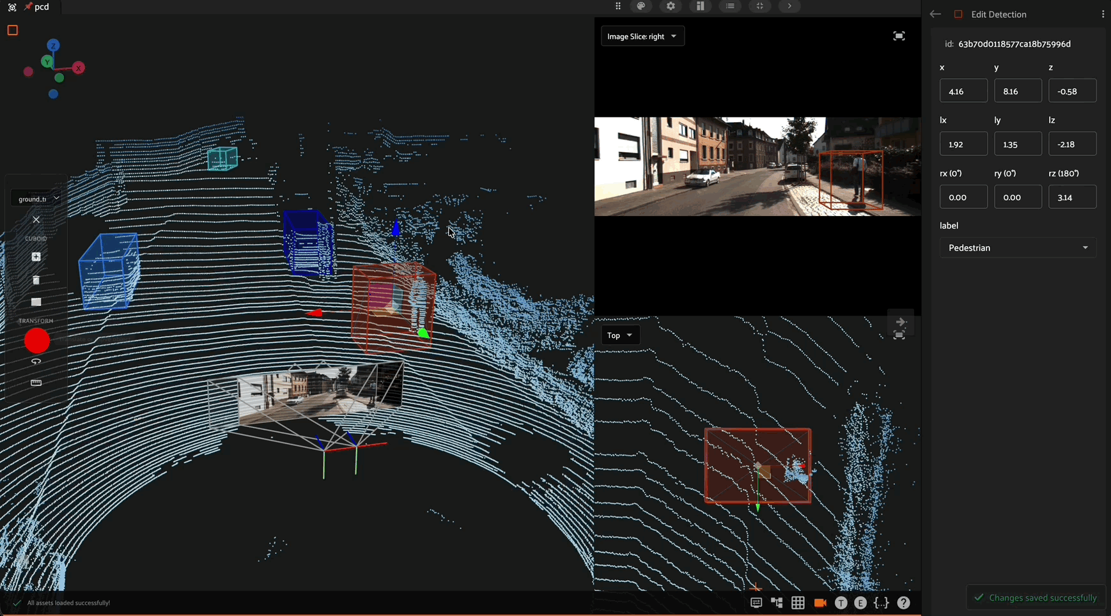The image size is (1111, 616).
Task: Select the measurement ruler tool in the left panel
Action: click(36, 382)
